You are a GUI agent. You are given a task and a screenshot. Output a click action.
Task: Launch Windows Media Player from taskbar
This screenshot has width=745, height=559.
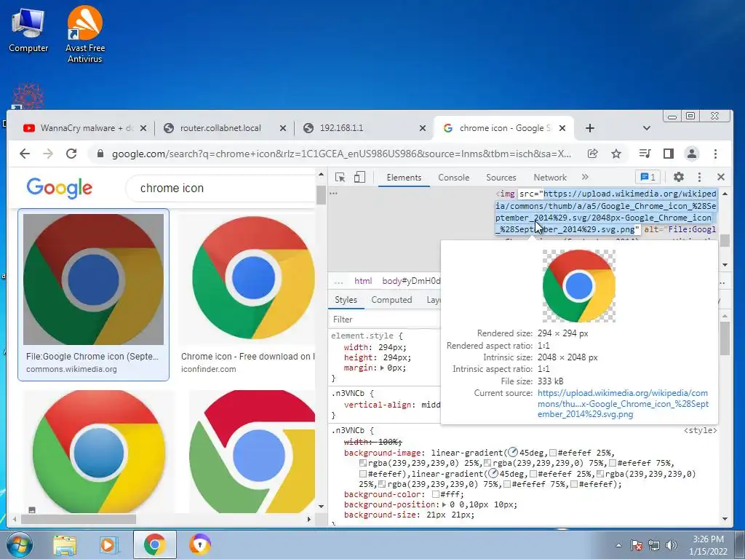[x=109, y=544]
